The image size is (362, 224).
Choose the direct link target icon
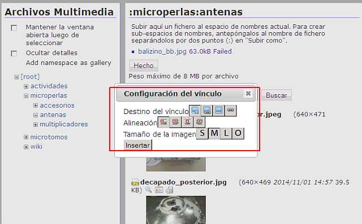(x=207, y=111)
